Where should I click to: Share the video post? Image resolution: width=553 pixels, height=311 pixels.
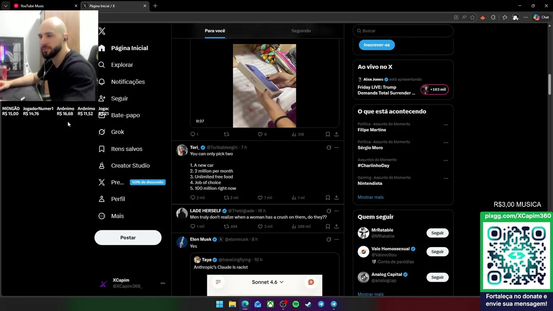pyautogui.click(x=336, y=134)
